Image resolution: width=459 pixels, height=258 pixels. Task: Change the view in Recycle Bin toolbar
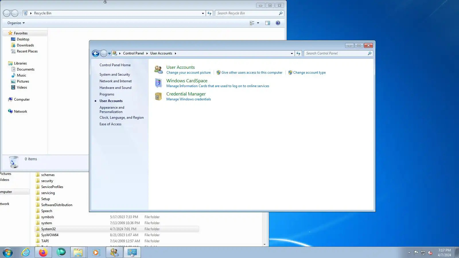pyautogui.click(x=252, y=23)
